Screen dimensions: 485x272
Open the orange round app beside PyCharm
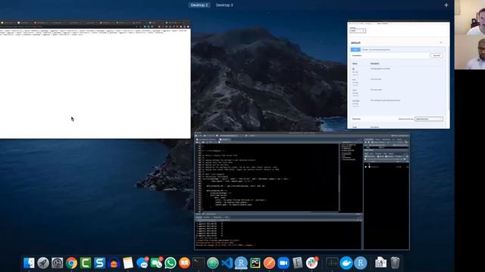270,263
